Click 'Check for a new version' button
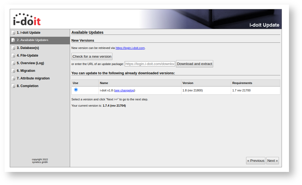 92,57
